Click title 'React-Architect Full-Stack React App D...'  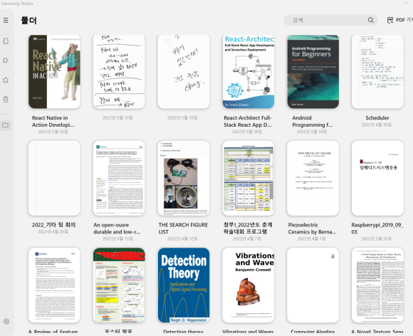point(248,122)
